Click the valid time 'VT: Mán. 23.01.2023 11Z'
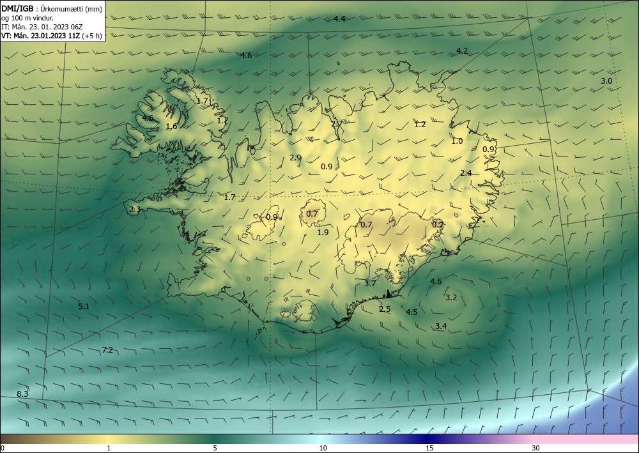 coord(41,36)
